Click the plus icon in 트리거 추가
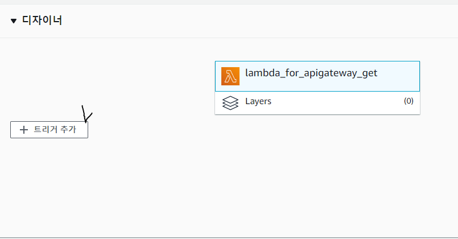This screenshot has width=458, height=239. pyautogui.click(x=24, y=130)
